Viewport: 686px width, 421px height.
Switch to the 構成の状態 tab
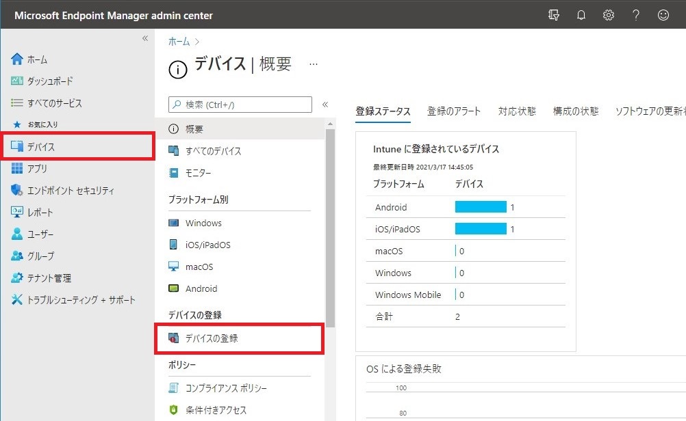tap(576, 111)
